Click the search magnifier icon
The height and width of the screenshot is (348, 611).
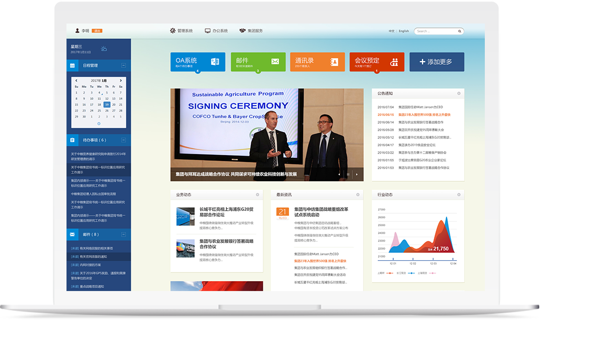tap(460, 31)
